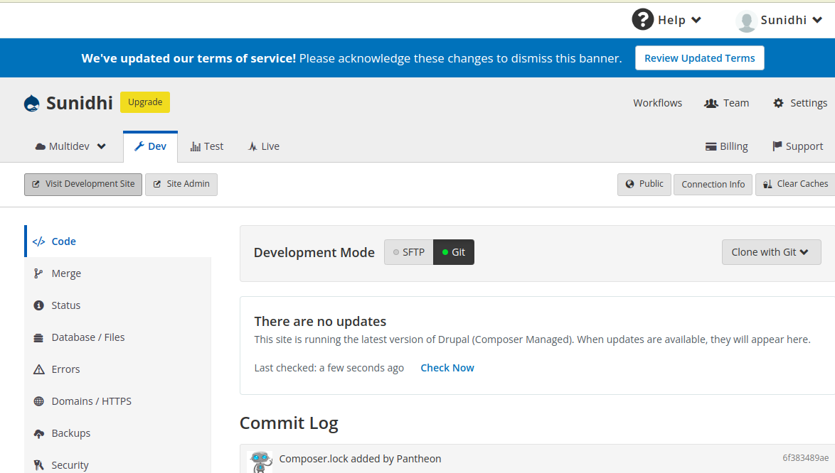Image resolution: width=835 pixels, height=473 pixels.
Task: Click the Errors warning triangle icon
Action: click(x=39, y=369)
